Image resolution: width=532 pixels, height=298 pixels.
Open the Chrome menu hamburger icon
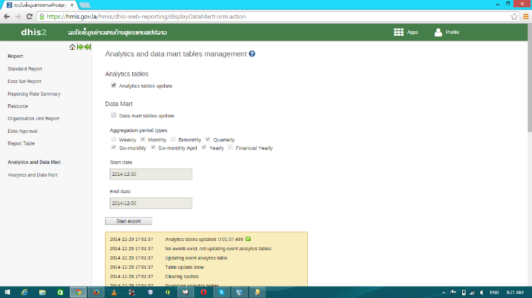click(526, 17)
